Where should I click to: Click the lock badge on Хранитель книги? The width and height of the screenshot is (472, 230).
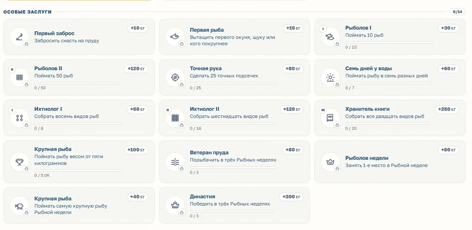tap(337, 125)
